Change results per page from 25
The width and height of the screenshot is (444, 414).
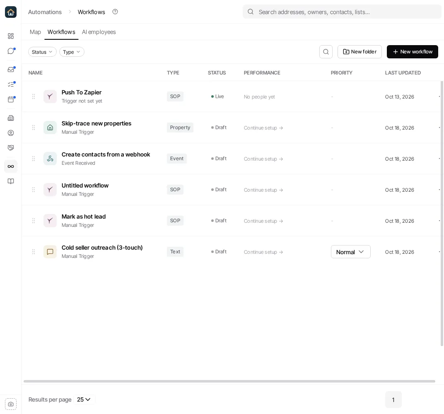click(84, 400)
